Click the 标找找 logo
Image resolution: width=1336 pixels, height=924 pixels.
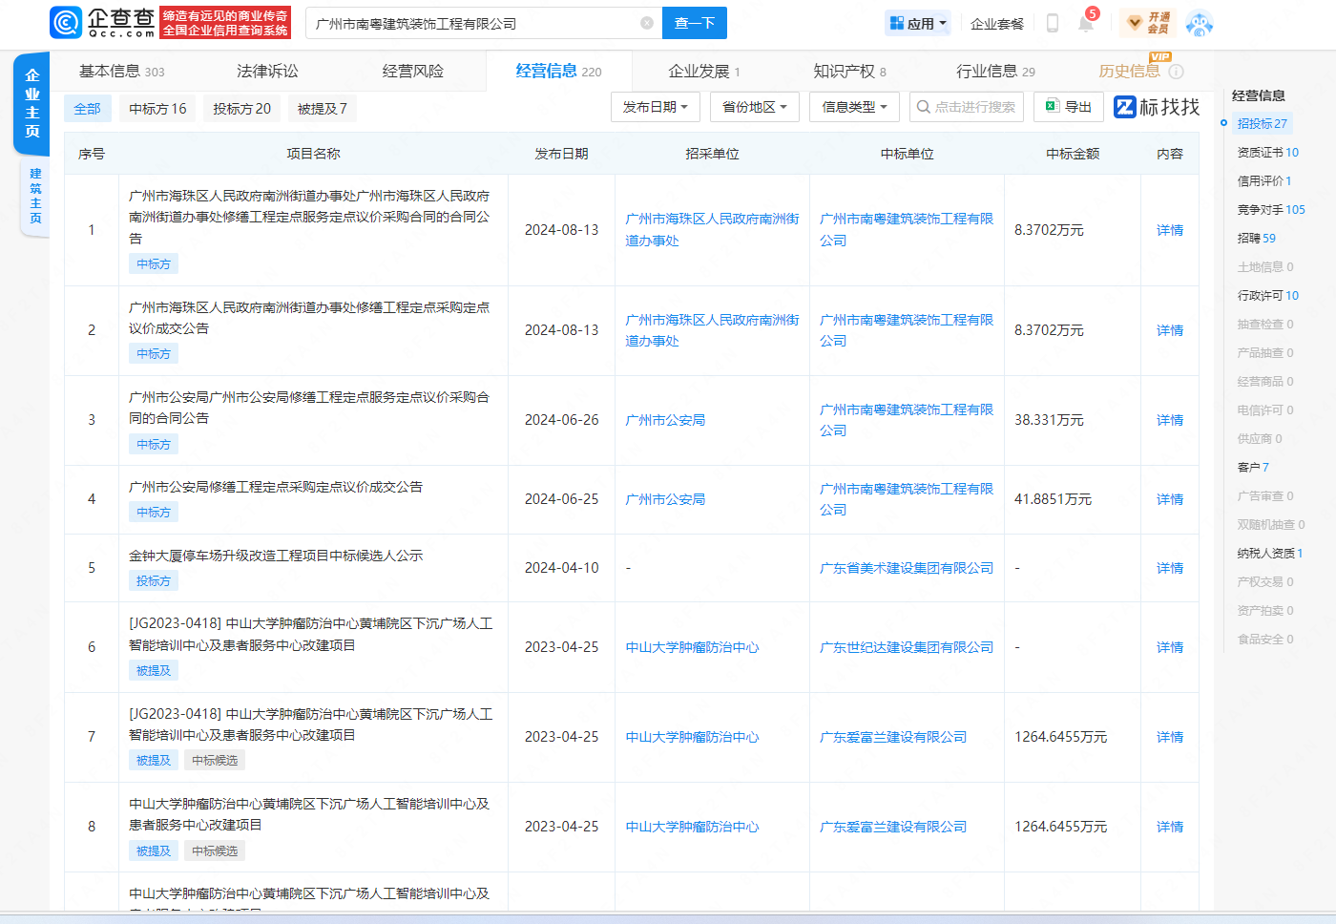(x=1157, y=107)
